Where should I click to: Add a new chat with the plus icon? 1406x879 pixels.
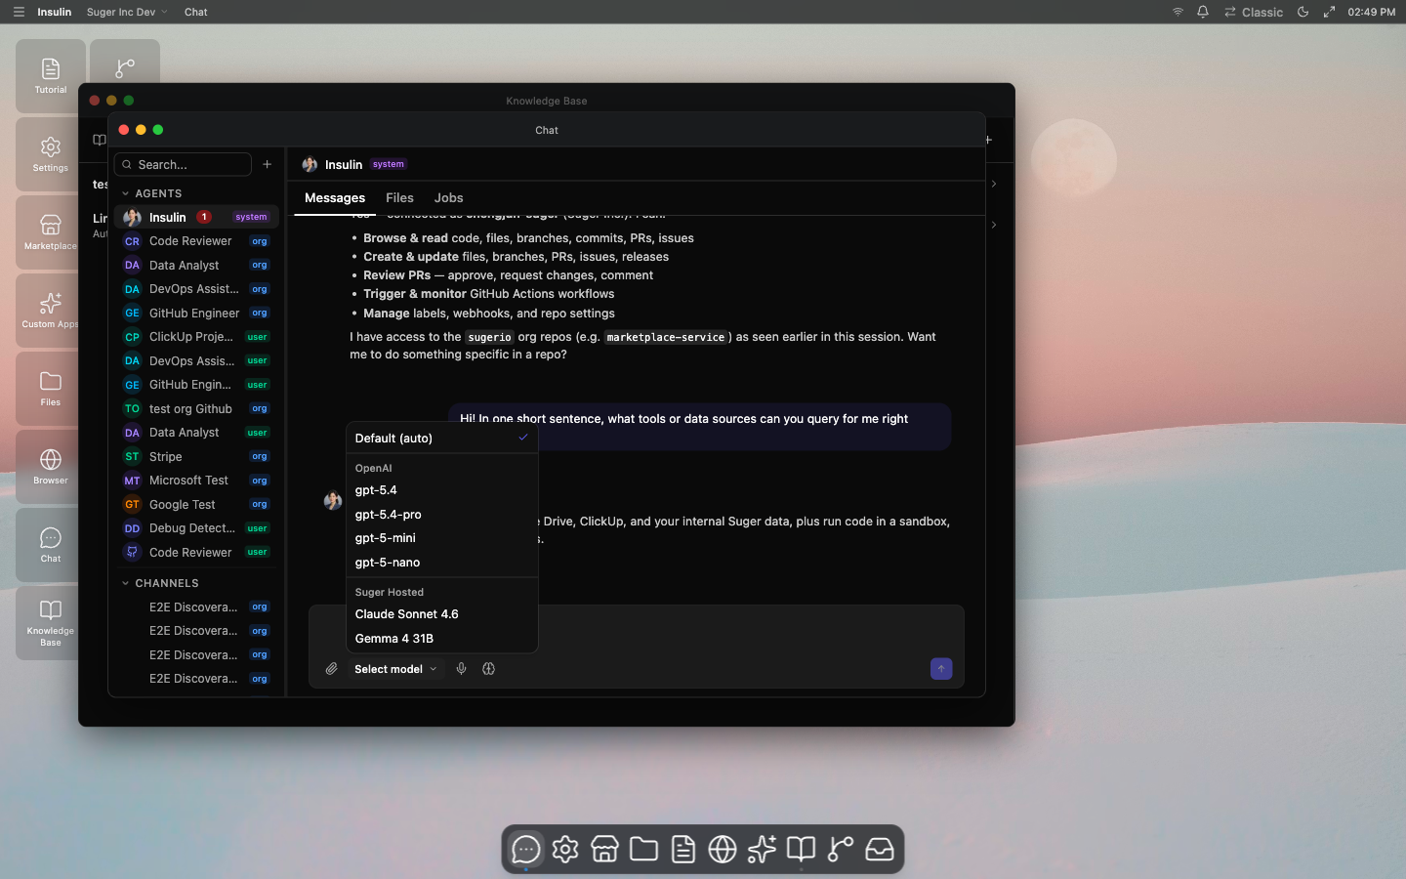[267, 164]
